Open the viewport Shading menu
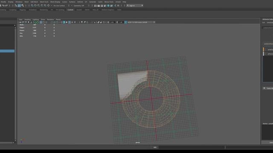Screen dimensions: 273x153 pyautogui.click(x=27, y=20)
